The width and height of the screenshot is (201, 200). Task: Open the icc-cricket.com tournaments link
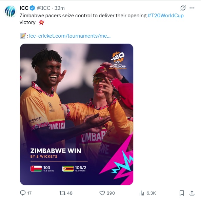coord(70,36)
